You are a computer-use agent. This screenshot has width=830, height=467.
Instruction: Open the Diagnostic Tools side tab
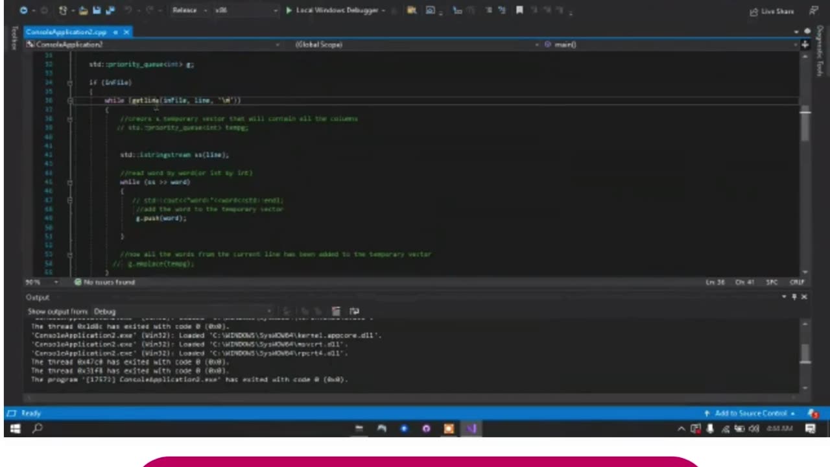[x=820, y=52]
